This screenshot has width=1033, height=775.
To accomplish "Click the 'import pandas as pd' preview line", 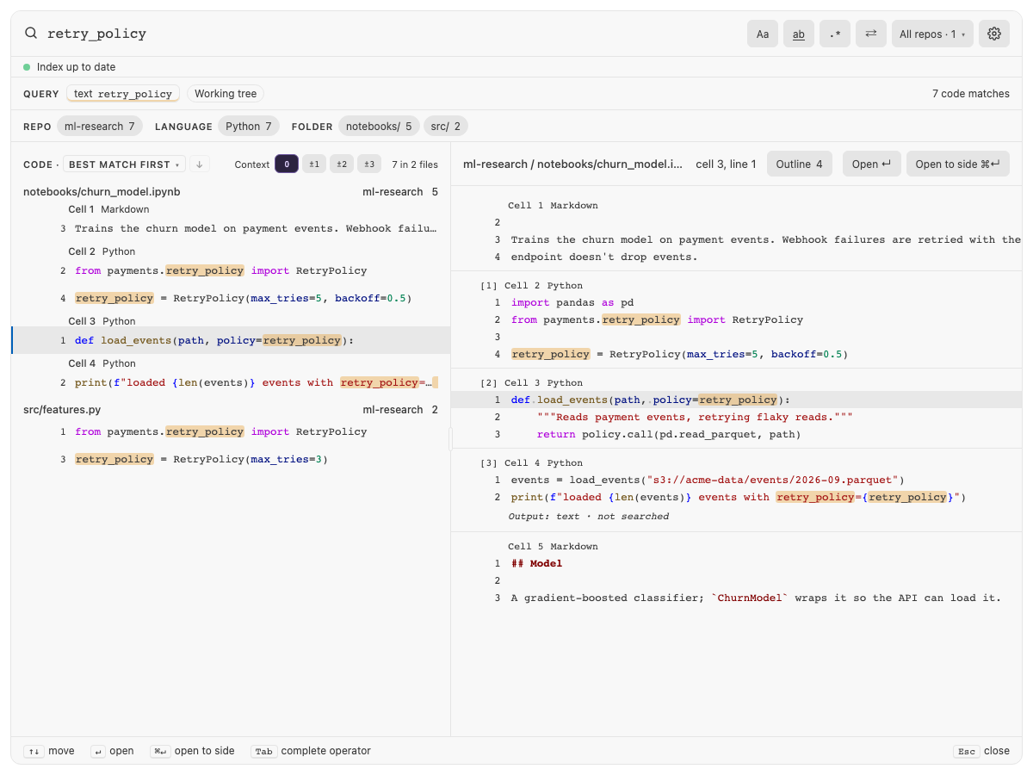I will coord(572,303).
